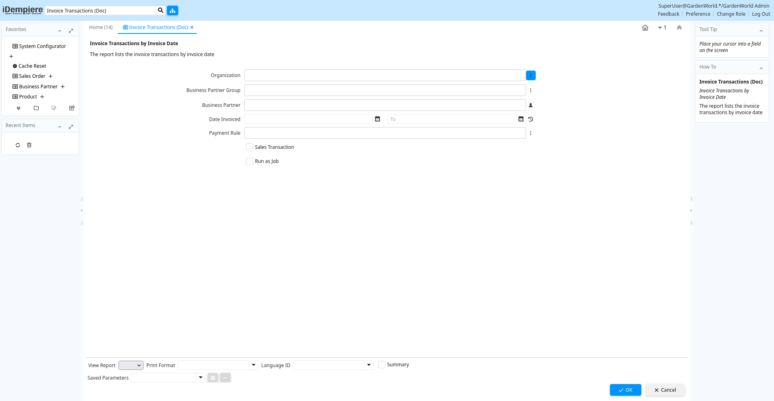Enable the Sales Transaction checkbox
The image size is (774, 401).
250,147
